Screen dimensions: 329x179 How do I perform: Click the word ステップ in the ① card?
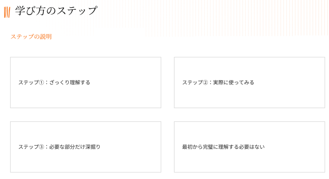tap(28, 82)
